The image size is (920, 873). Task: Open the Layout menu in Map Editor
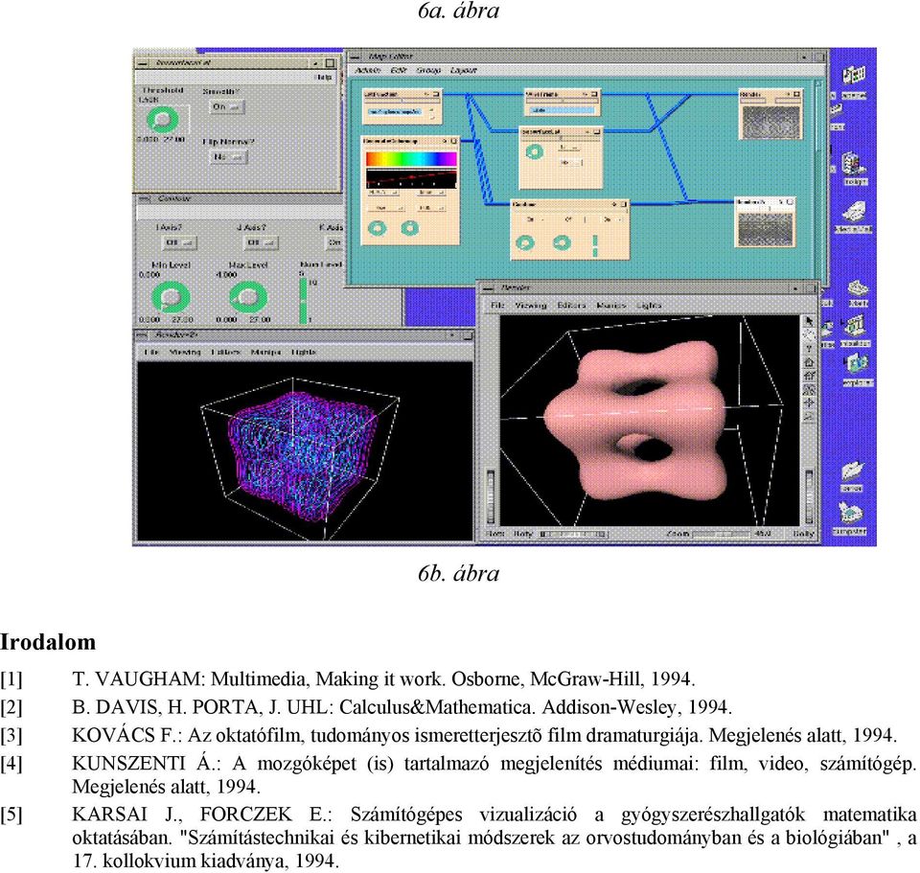[464, 70]
